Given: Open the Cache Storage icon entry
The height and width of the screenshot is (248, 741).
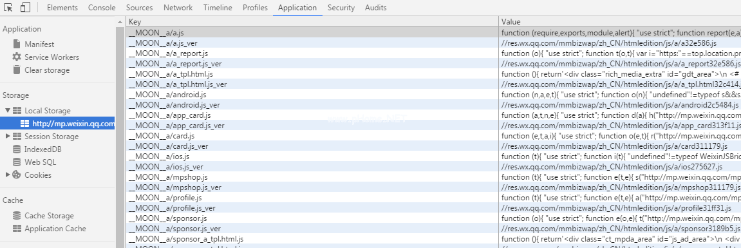Looking at the screenshot, I should (17, 215).
